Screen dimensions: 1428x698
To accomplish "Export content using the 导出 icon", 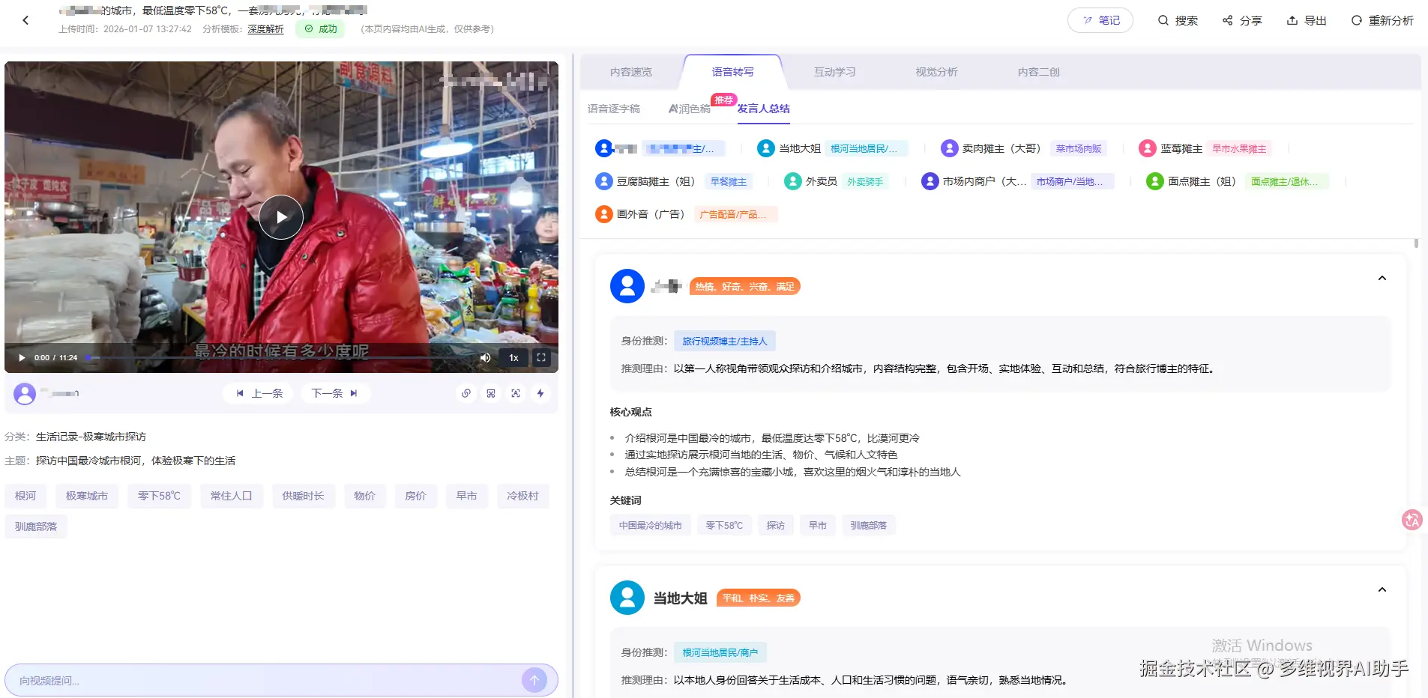I will tap(1306, 20).
